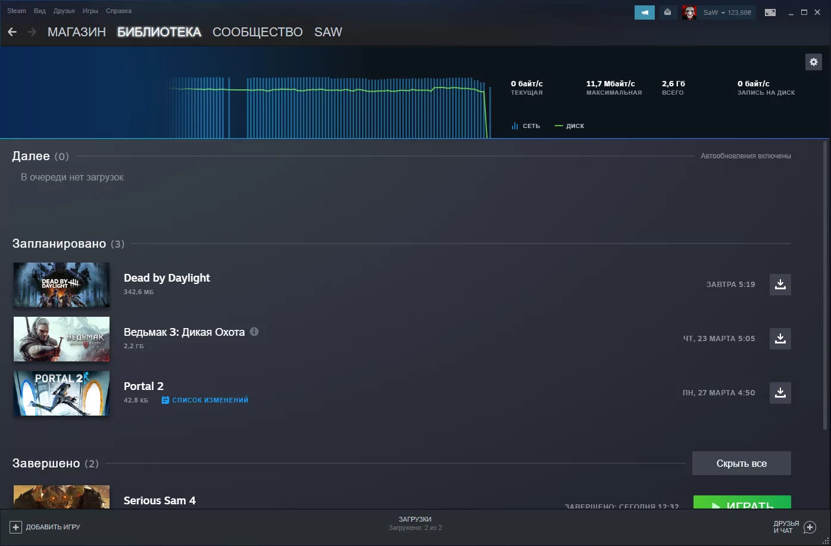Go to МАГАЗИН tab

[77, 32]
